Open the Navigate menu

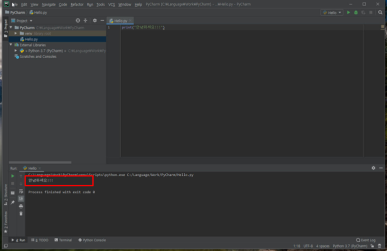coord(49,4)
